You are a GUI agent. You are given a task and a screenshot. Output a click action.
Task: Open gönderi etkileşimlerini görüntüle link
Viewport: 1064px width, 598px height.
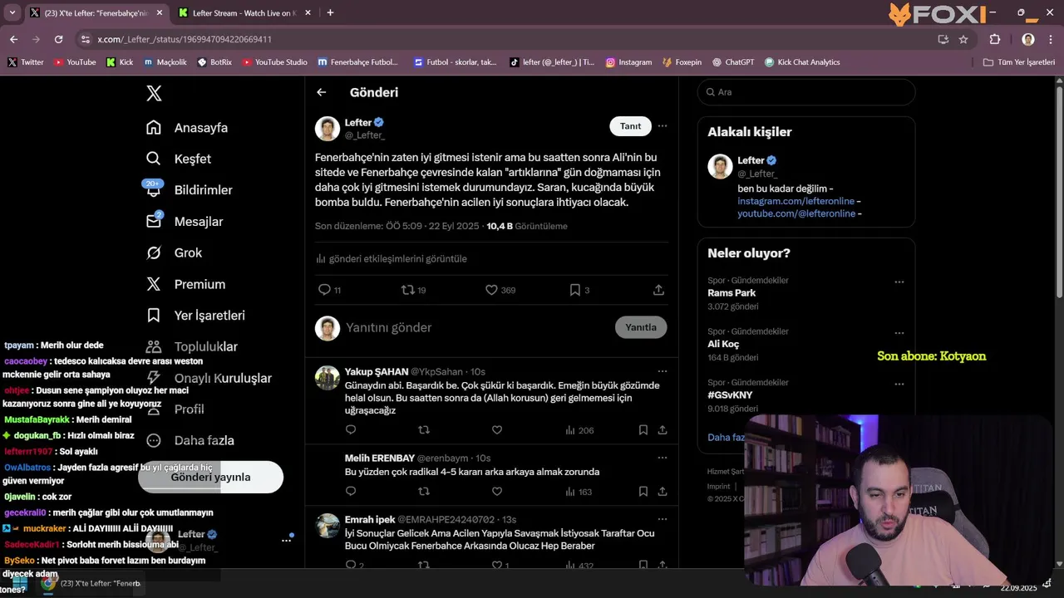click(x=392, y=258)
